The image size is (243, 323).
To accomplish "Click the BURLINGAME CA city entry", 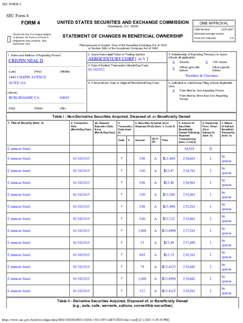I will pyautogui.click(x=24, y=98).
